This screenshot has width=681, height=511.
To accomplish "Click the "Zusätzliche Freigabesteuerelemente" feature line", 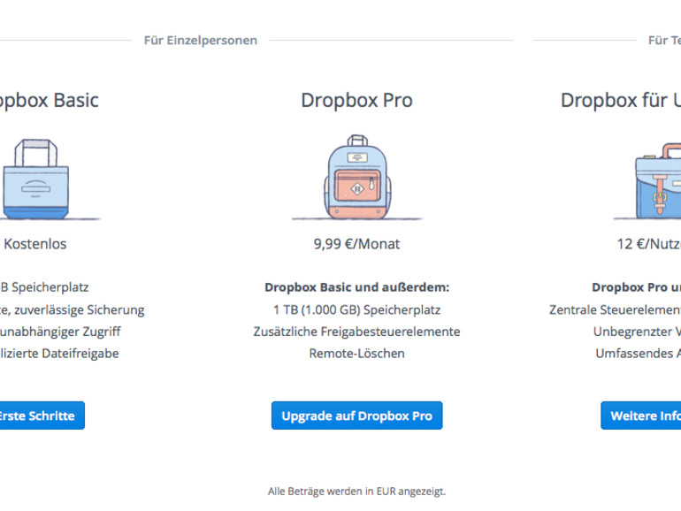I will pos(356,332).
